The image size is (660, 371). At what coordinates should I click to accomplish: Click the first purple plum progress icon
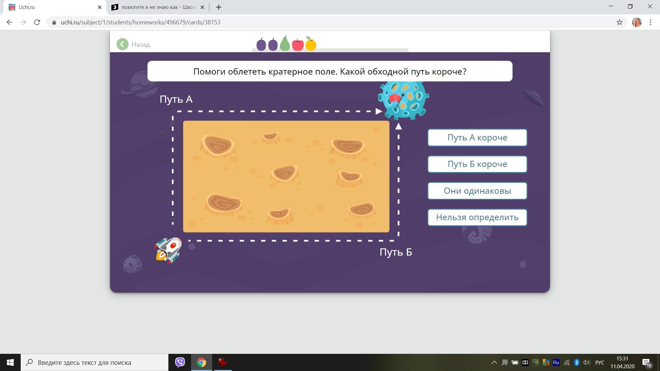261,45
